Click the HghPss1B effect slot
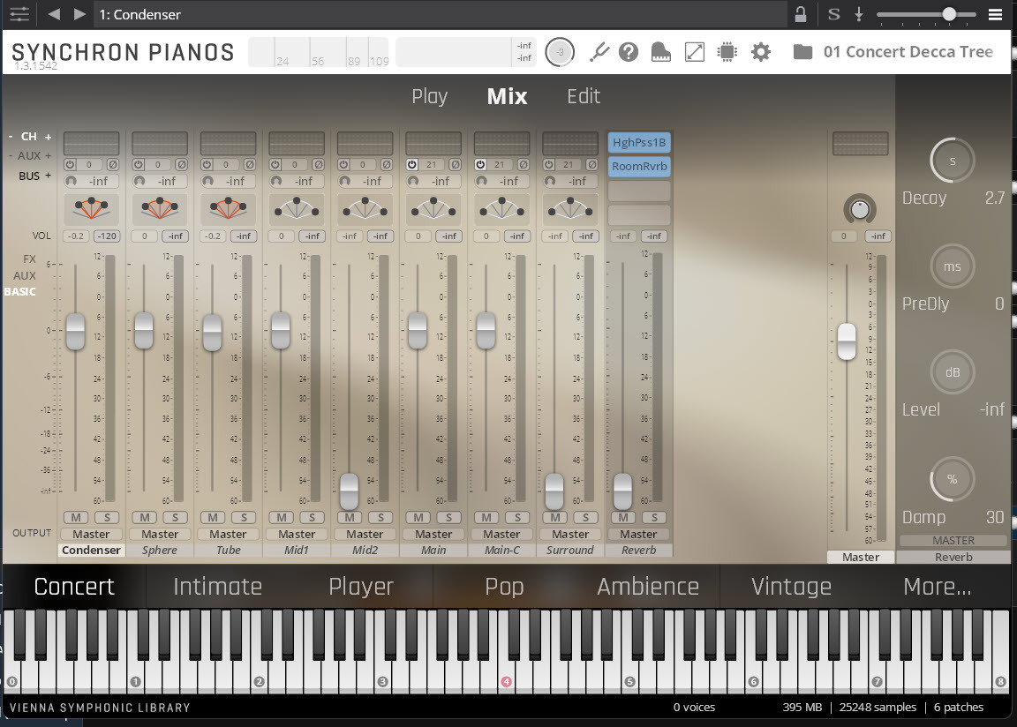Image resolution: width=1017 pixels, height=727 pixels. 639,143
